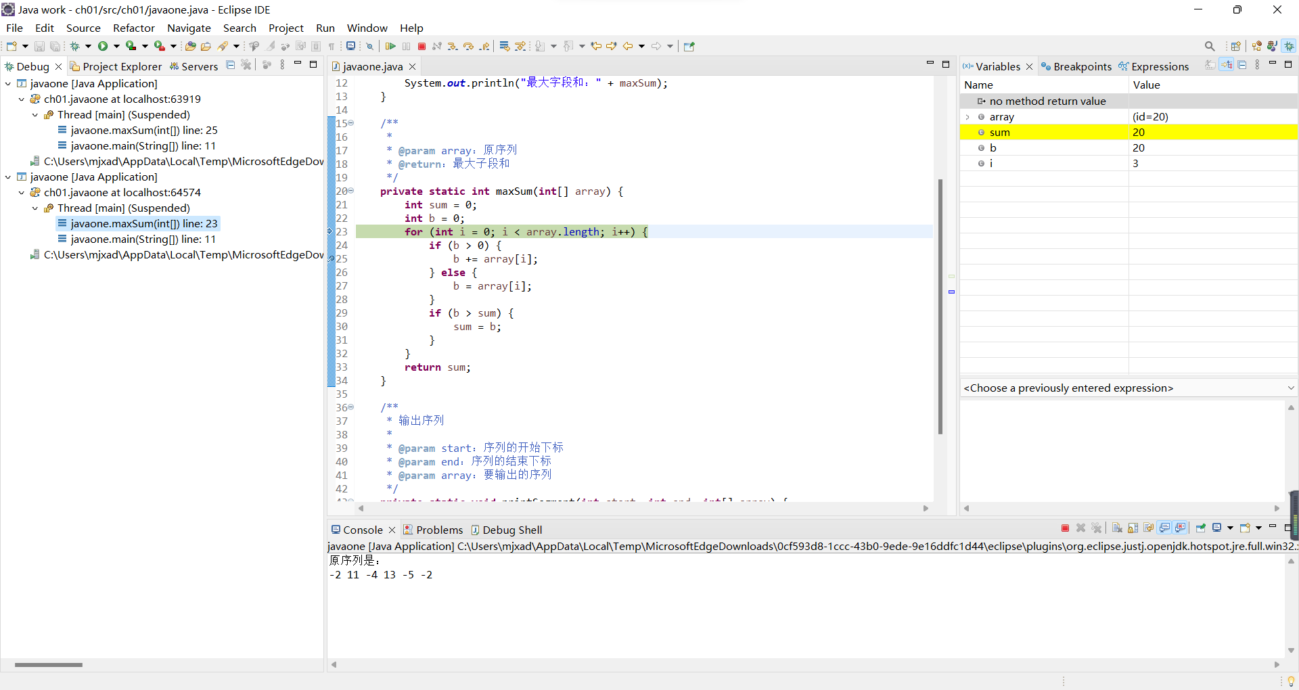The width and height of the screenshot is (1299, 690).
Task: Select the b variable row
Action: pyautogui.click(x=1129, y=148)
